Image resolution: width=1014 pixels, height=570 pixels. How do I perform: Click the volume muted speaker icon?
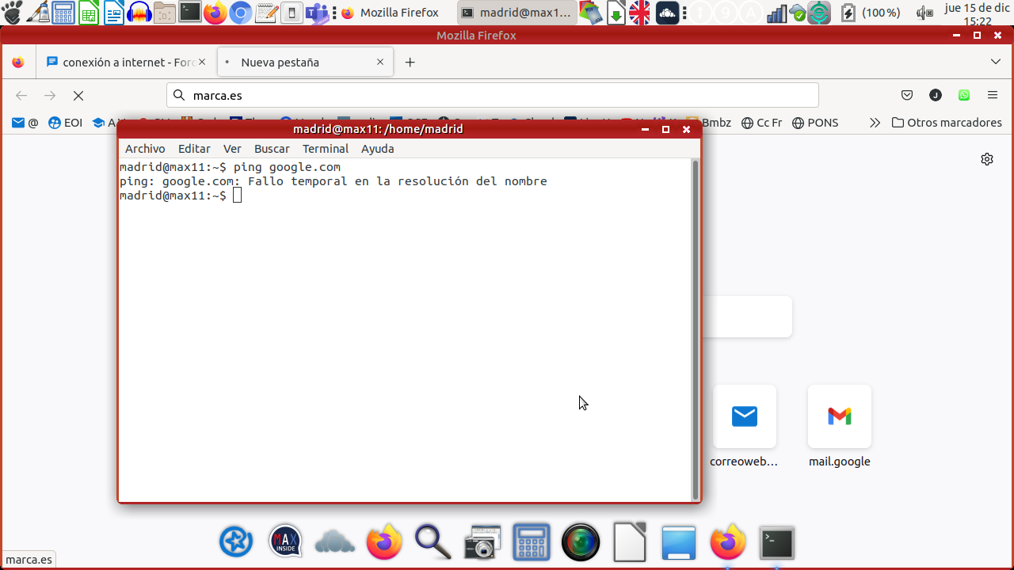tap(924, 13)
